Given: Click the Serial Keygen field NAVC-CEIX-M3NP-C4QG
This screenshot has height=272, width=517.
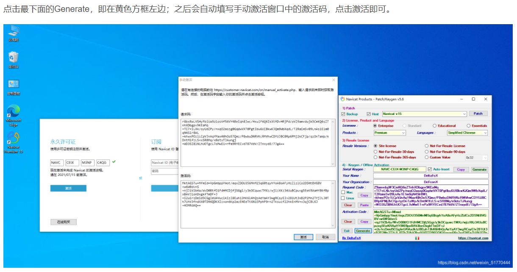Looking at the screenshot, I should click(x=400, y=169).
